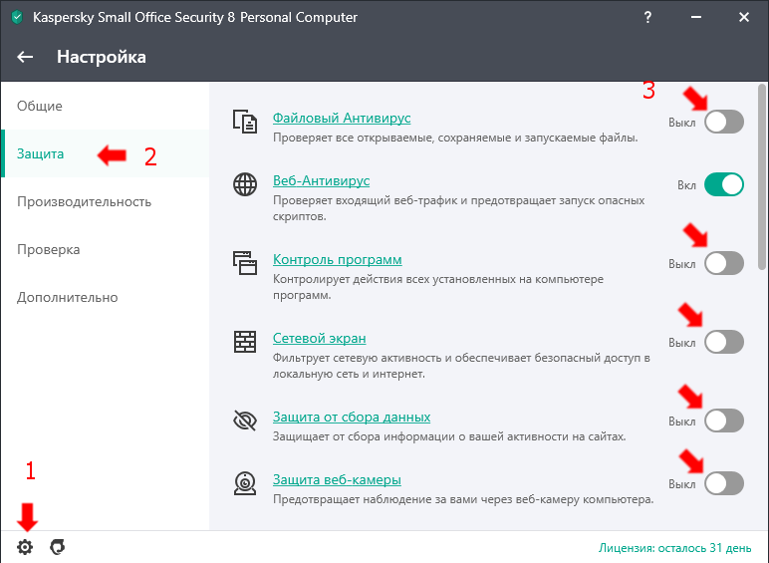This screenshot has height=563, width=769.
Task: Click the 'Выкл' label of Сетевой экран
Action: (681, 343)
